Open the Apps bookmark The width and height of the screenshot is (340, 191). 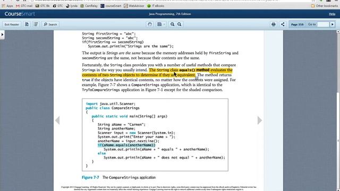click(x=7, y=6)
